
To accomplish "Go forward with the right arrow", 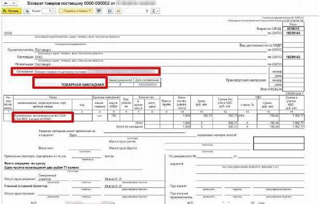I will click(x=14, y=3).
